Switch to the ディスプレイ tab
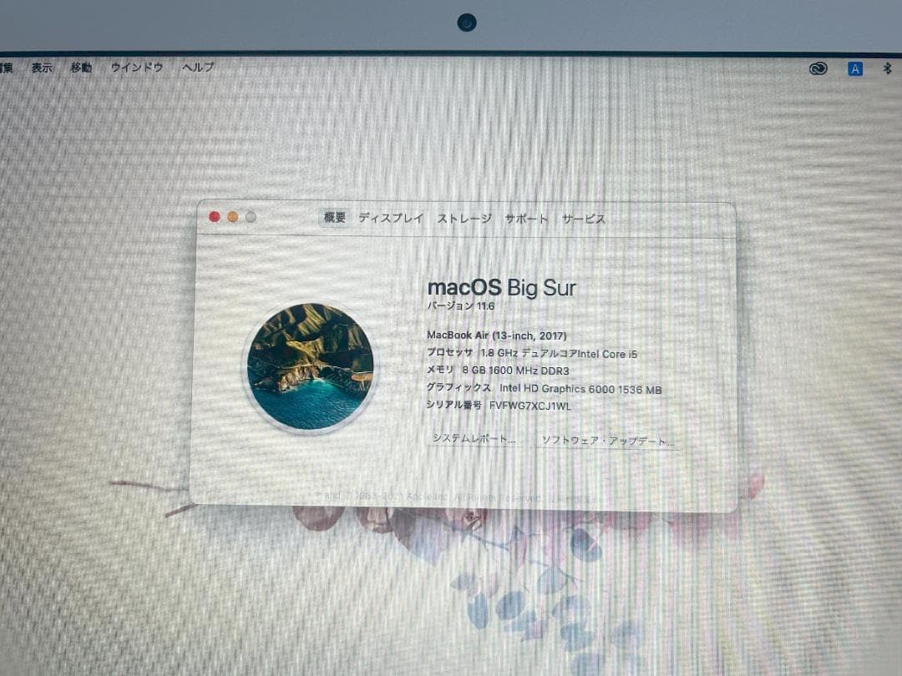The image size is (902, 676). tap(391, 219)
